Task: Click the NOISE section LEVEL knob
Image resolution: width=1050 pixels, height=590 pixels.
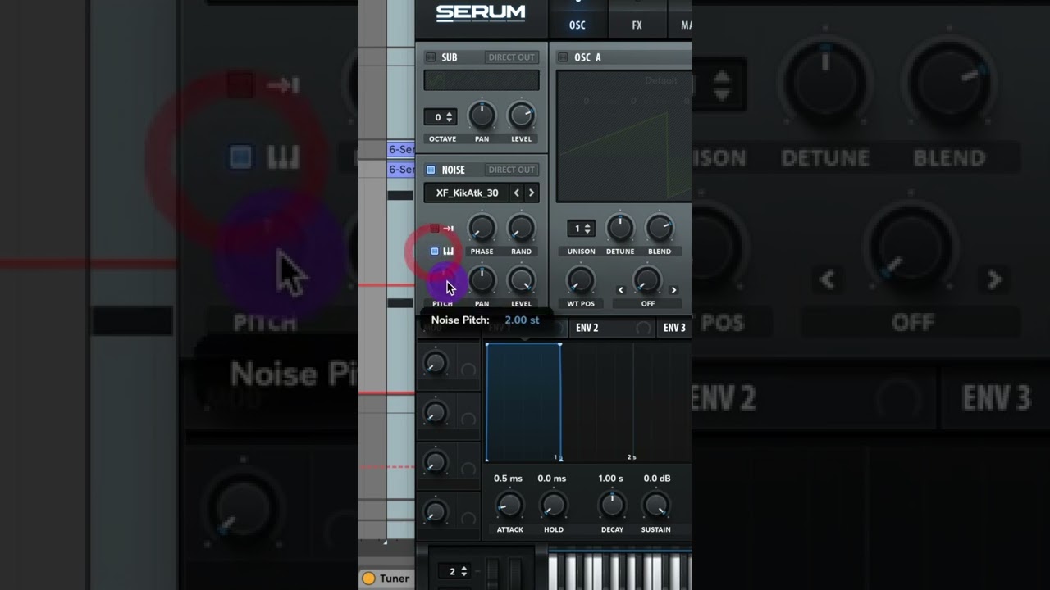Action: click(521, 281)
